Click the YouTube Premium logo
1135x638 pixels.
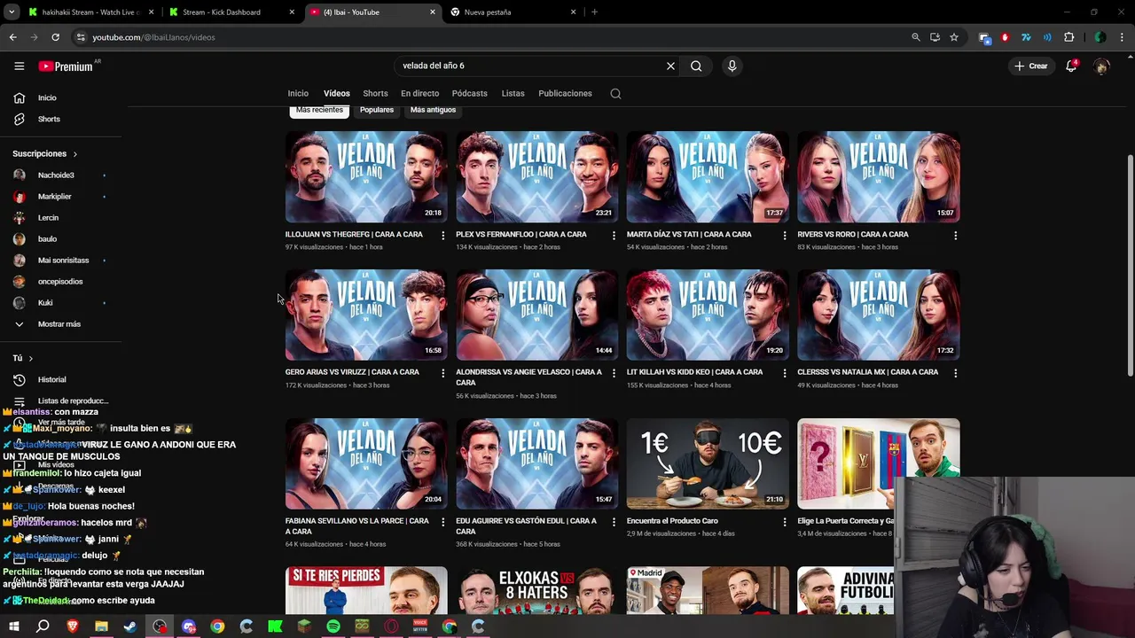(67, 66)
